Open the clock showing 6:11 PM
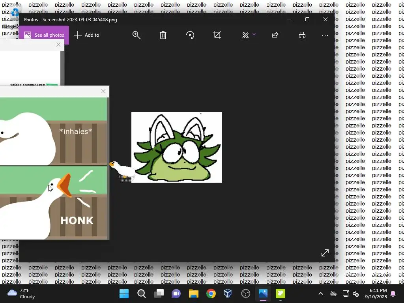Viewport: 404px width, 303px height. click(x=376, y=294)
